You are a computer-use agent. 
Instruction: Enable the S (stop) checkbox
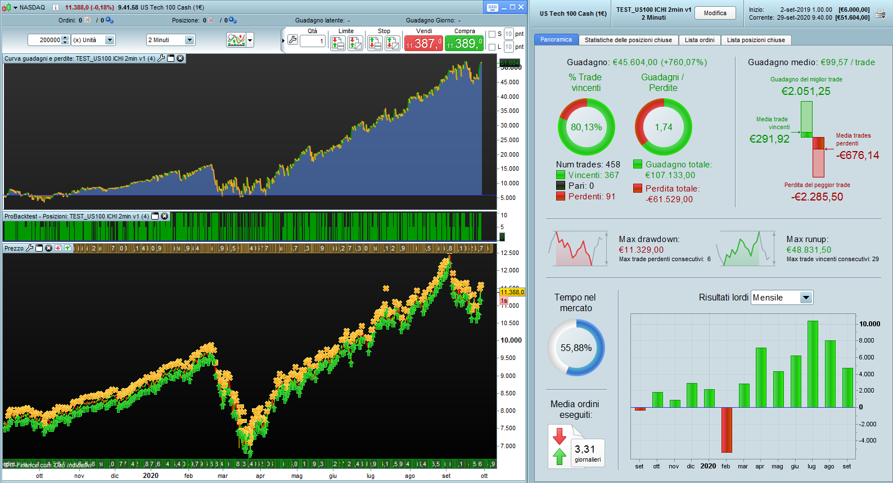[x=492, y=34]
